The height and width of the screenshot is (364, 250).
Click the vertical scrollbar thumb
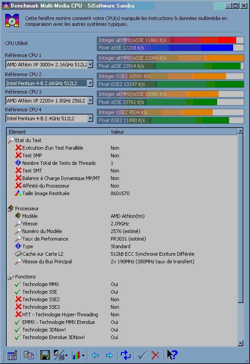point(240,218)
